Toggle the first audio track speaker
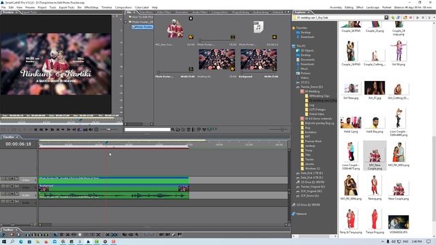The width and height of the screenshot is (436, 245). 12,193
